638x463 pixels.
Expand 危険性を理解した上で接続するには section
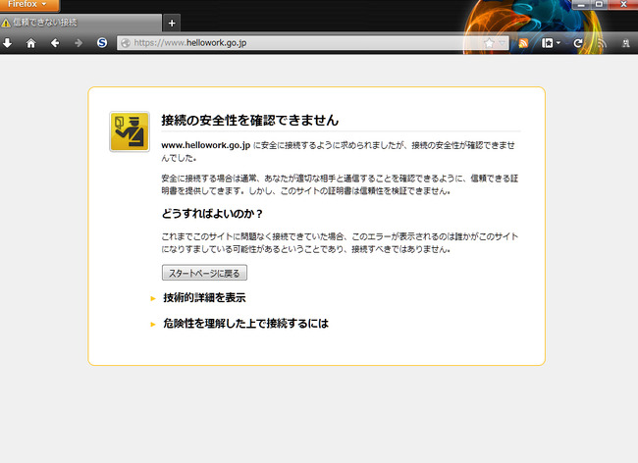(x=244, y=323)
